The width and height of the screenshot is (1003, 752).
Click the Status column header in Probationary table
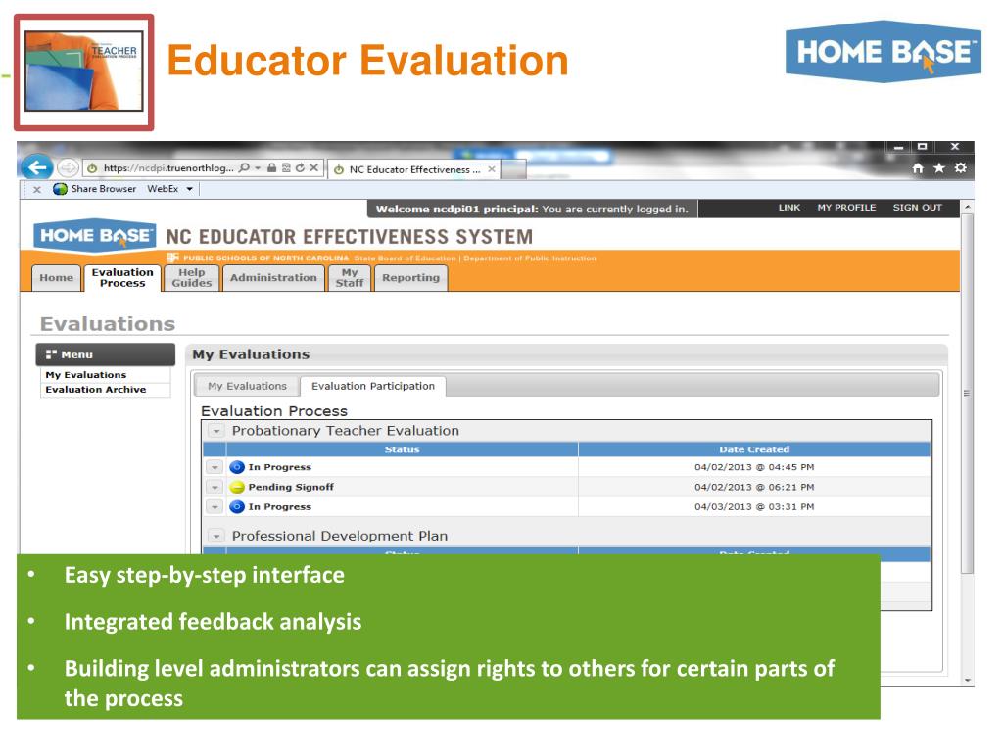(402, 449)
